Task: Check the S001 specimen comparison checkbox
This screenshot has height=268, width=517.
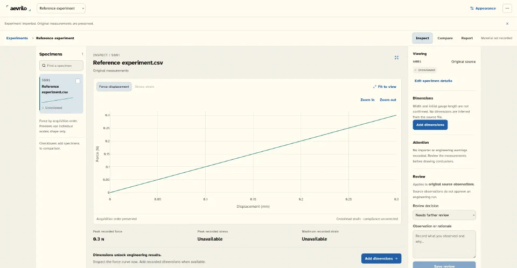Action: pos(78,81)
